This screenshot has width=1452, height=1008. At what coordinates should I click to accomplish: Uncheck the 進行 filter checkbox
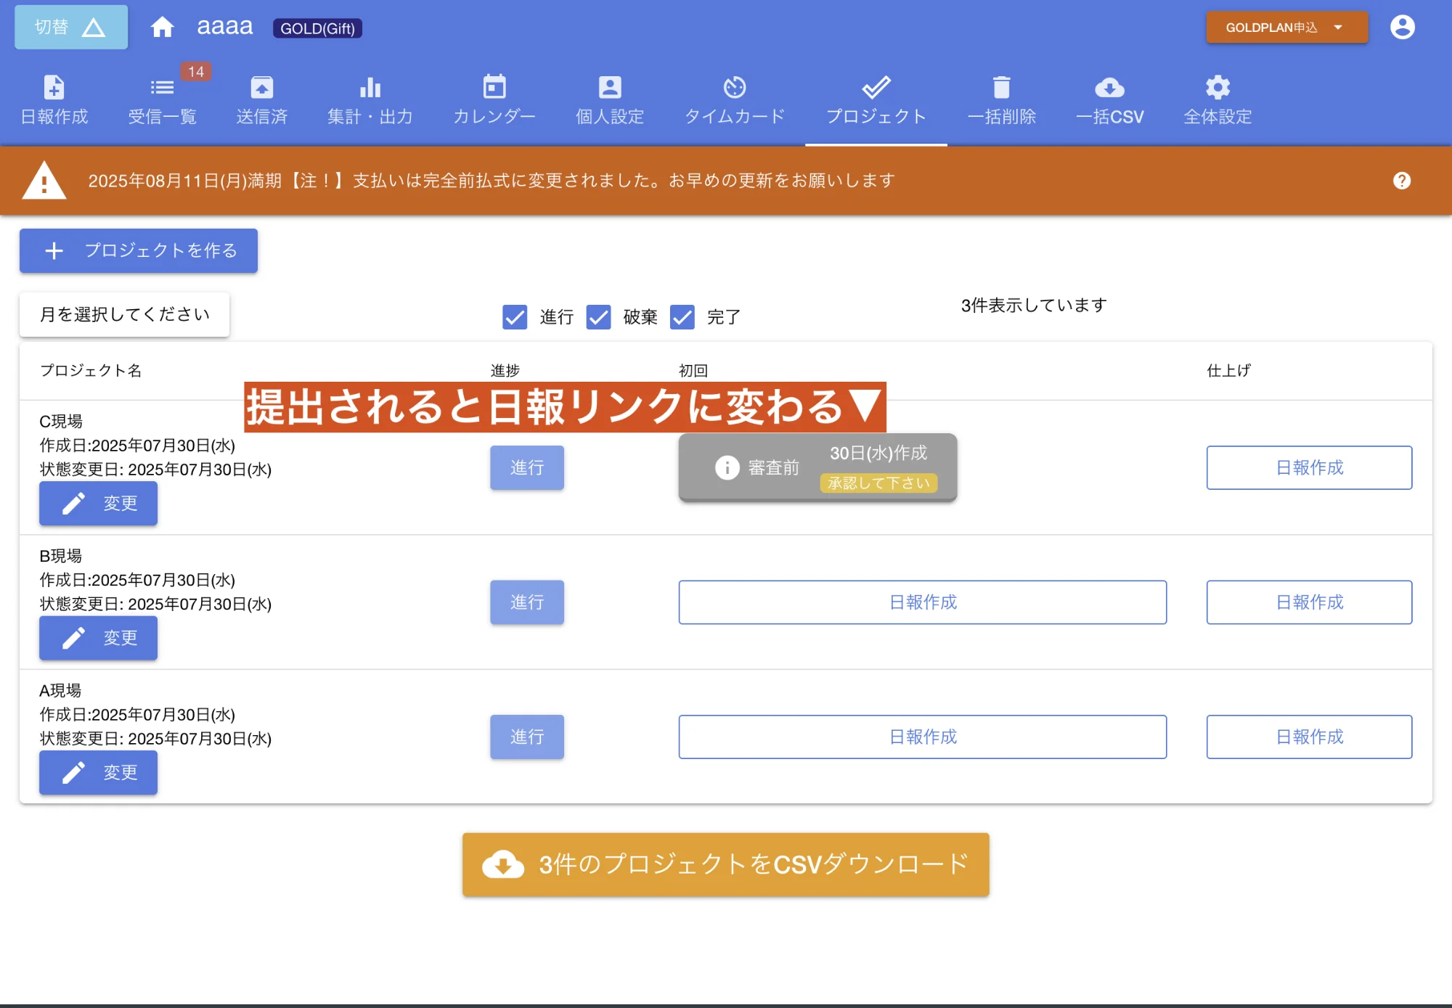515,317
